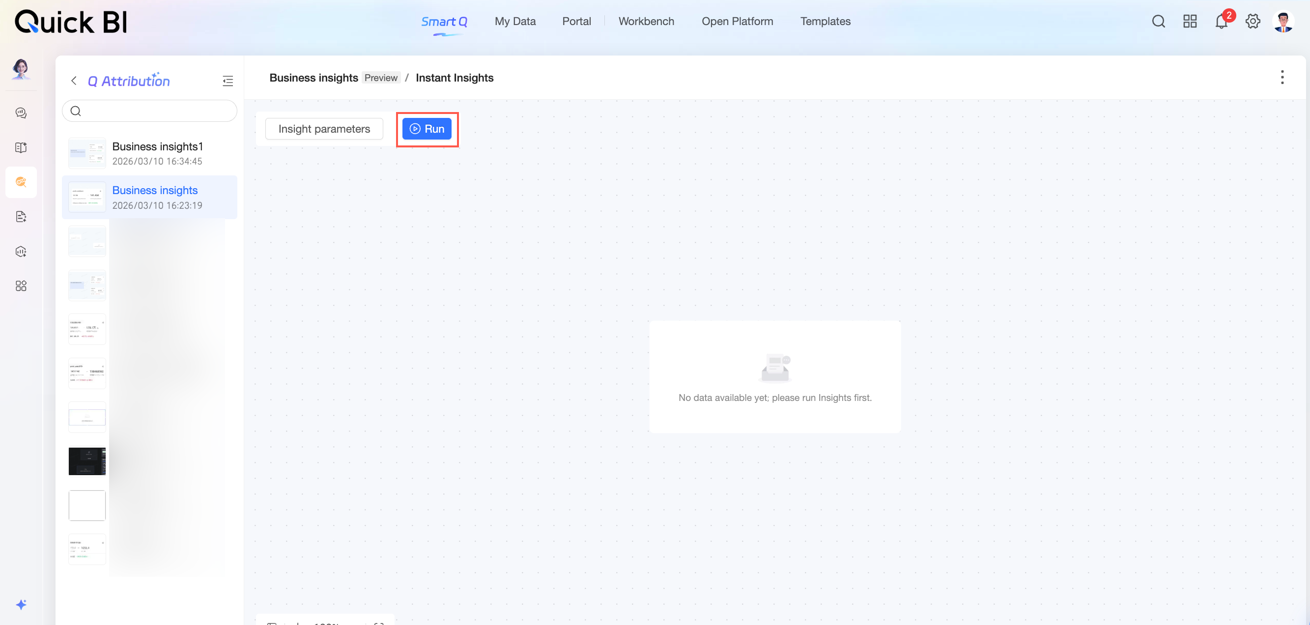Image resolution: width=1310 pixels, height=625 pixels.
Task: Click the 2026/03/10 16:23:19 timestamp
Action: point(157,205)
